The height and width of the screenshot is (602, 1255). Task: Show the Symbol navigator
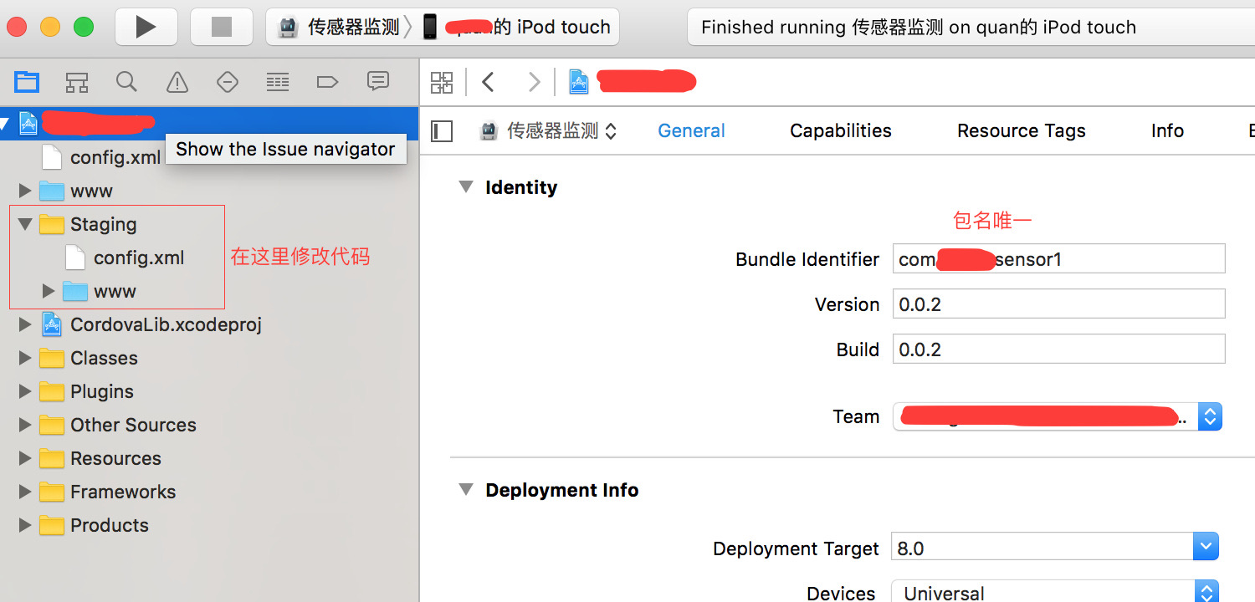[77, 82]
